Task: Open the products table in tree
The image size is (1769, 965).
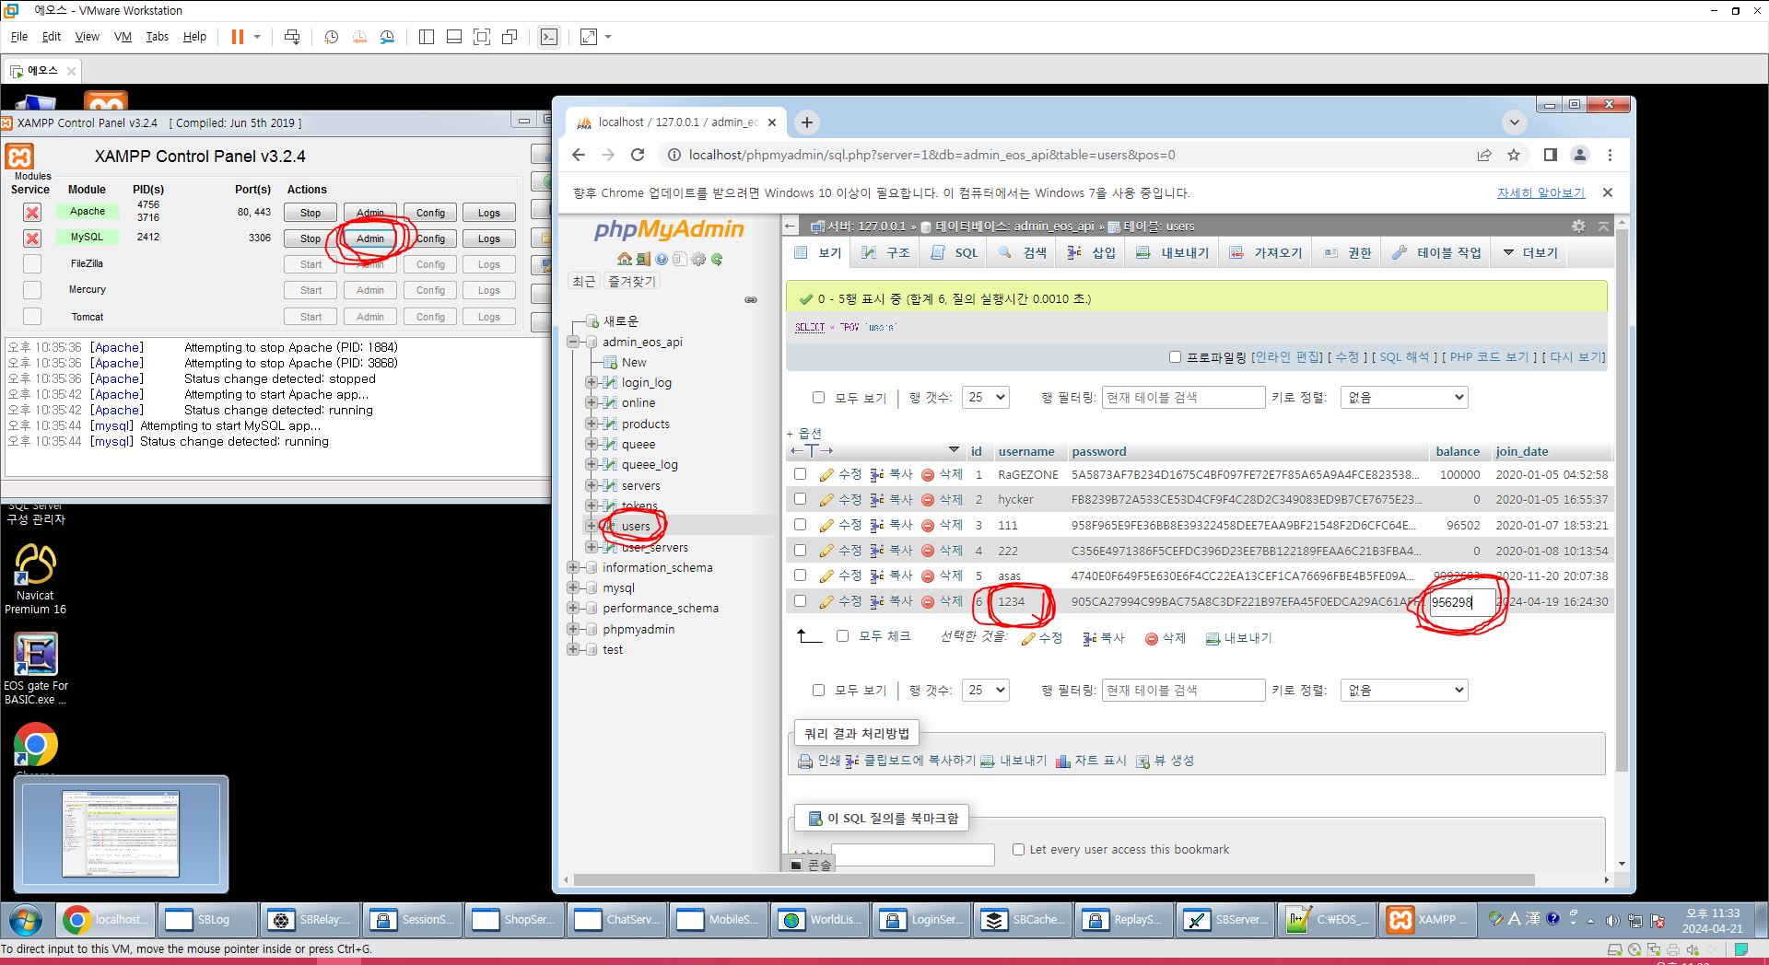Action: [x=645, y=424]
